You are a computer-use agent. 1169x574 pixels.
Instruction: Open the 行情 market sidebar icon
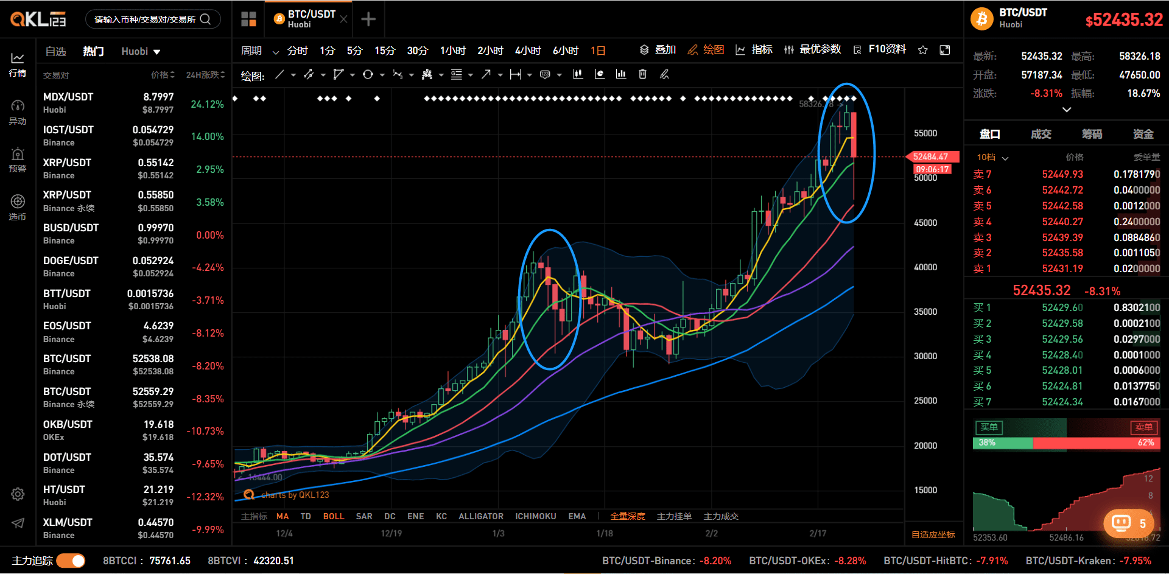point(18,64)
